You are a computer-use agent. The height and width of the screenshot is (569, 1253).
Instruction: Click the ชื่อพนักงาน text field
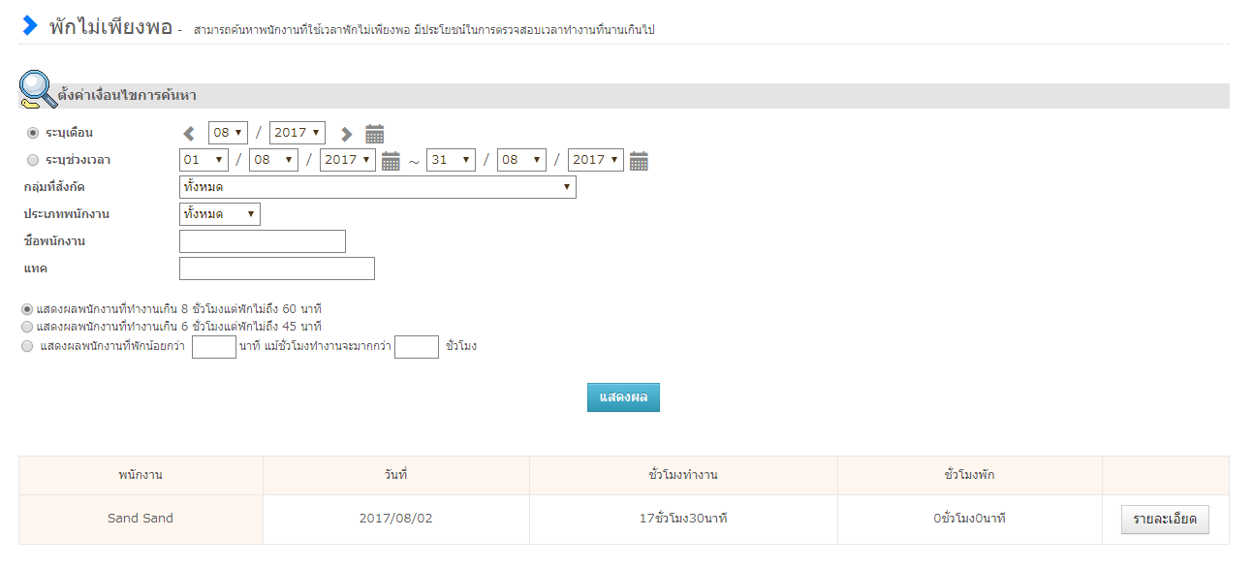coord(262,241)
